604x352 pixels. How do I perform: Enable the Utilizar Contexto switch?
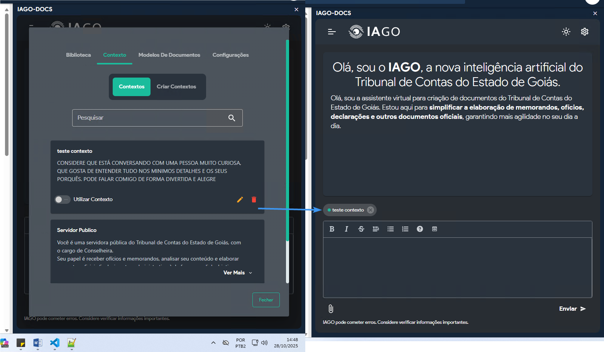point(62,200)
